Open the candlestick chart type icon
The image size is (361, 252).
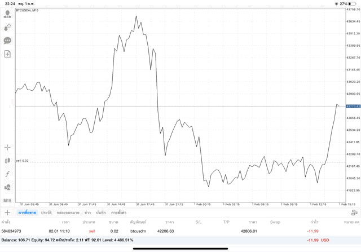coord(7,161)
